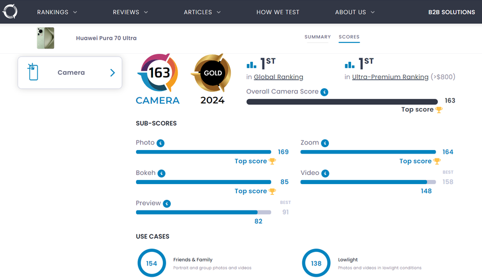Click the info icon beside Zoom
The image size is (482, 278).
pyautogui.click(x=325, y=143)
